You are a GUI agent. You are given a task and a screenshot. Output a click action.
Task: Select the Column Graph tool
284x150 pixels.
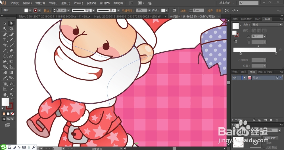click(x=11, y=83)
